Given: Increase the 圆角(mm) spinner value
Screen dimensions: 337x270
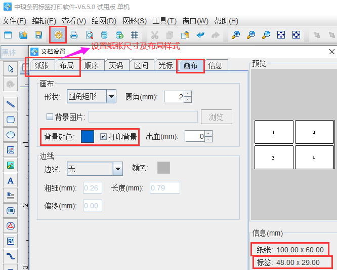Looking at the screenshot, I should pyautogui.click(x=188, y=94).
